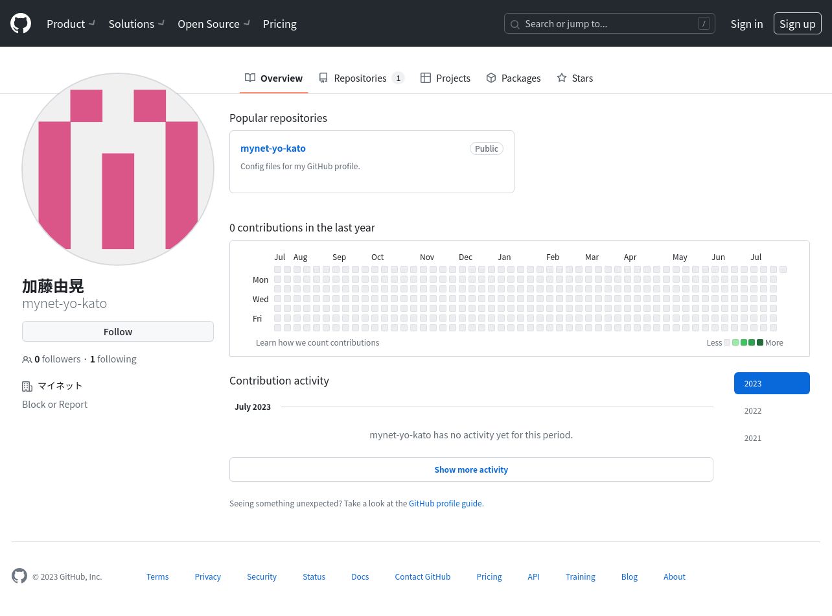Click the Packages cube icon
This screenshot has width=832, height=616.
tap(491, 78)
